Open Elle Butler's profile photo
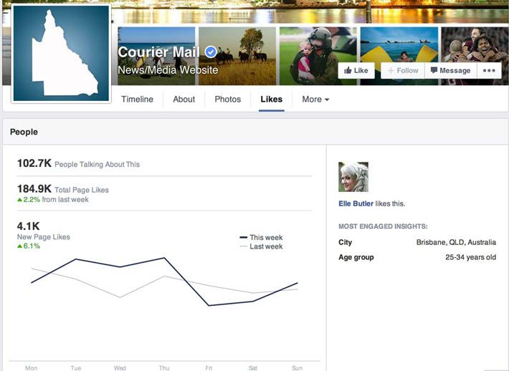This screenshot has width=509, height=371. (x=353, y=177)
